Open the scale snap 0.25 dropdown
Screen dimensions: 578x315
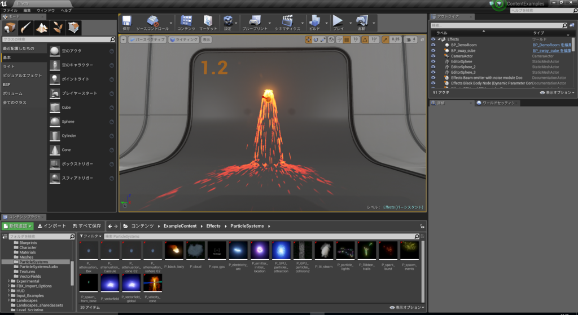point(395,39)
